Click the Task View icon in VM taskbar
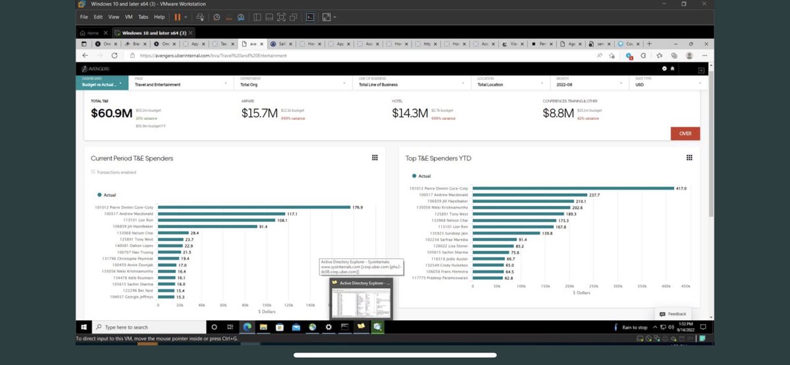Screen dimensions: 790x365 (231, 327)
